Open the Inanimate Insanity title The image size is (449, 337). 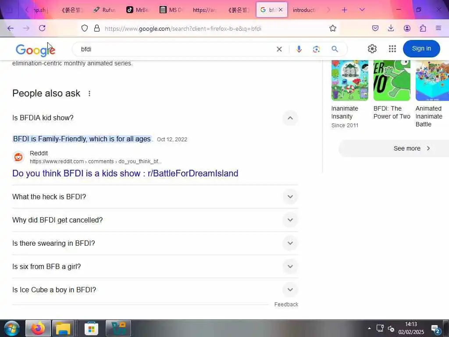tap(345, 112)
